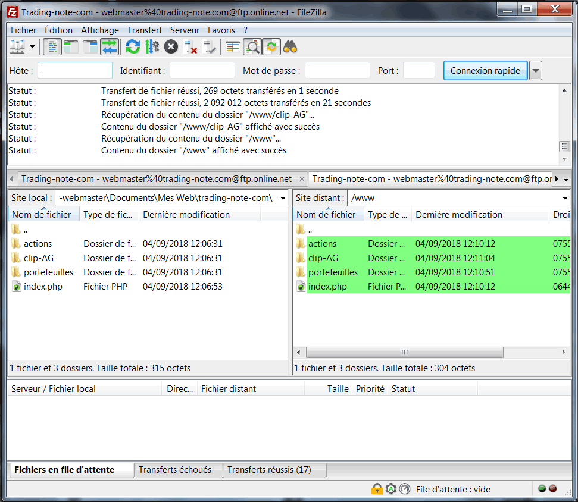Open the Transfert menu
The height and width of the screenshot is (502, 578).
pyautogui.click(x=145, y=30)
